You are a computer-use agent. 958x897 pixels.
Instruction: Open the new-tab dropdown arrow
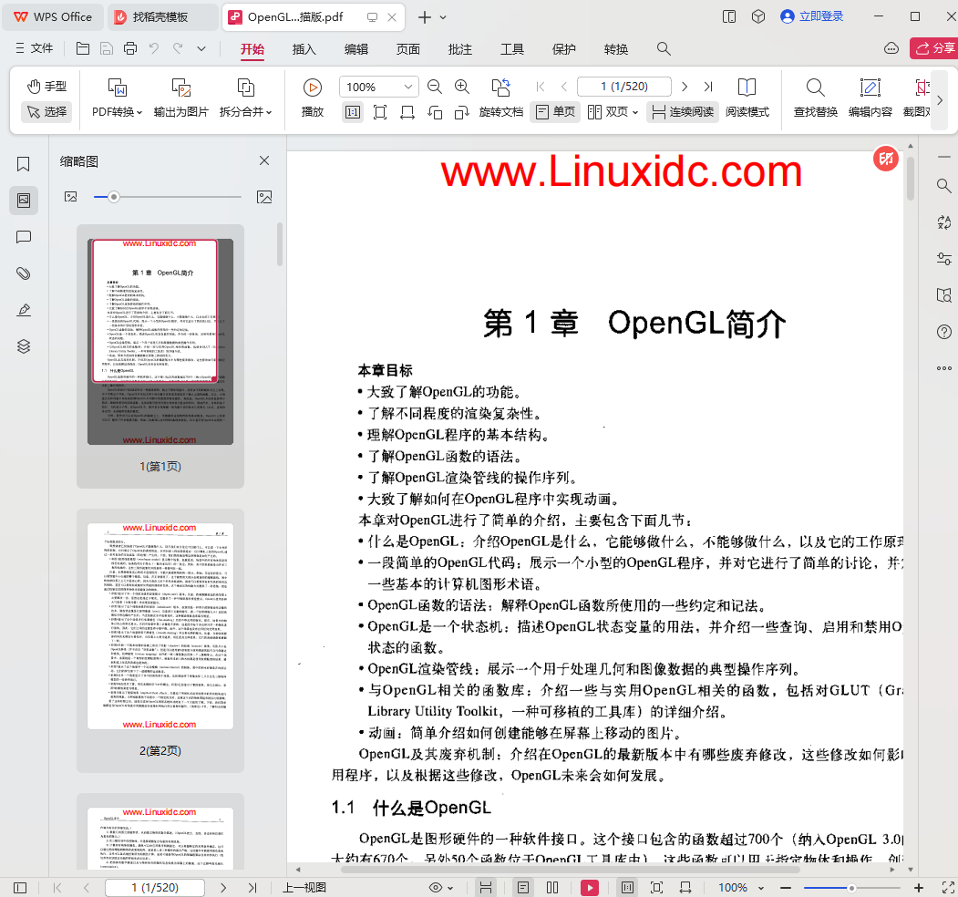pyautogui.click(x=444, y=17)
